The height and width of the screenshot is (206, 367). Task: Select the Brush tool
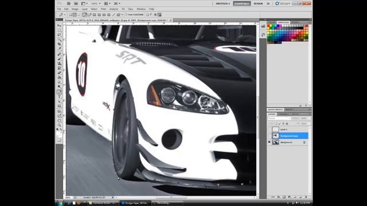click(x=59, y=59)
